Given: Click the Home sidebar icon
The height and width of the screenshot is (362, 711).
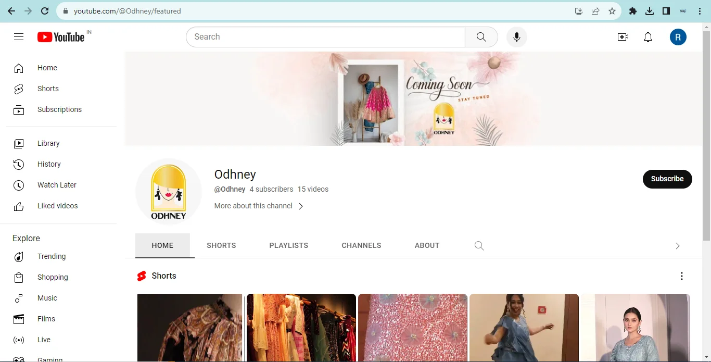Looking at the screenshot, I should pos(19,68).
